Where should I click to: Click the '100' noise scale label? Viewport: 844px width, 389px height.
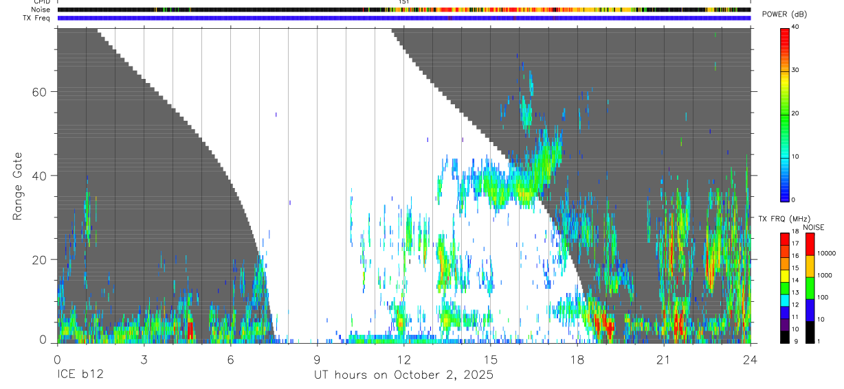[x=823, y=297]
